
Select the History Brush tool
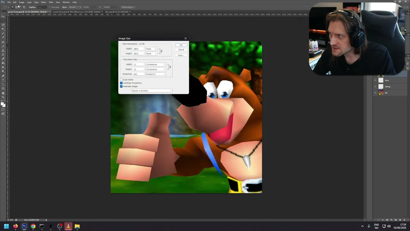click(x=3, y=55)
